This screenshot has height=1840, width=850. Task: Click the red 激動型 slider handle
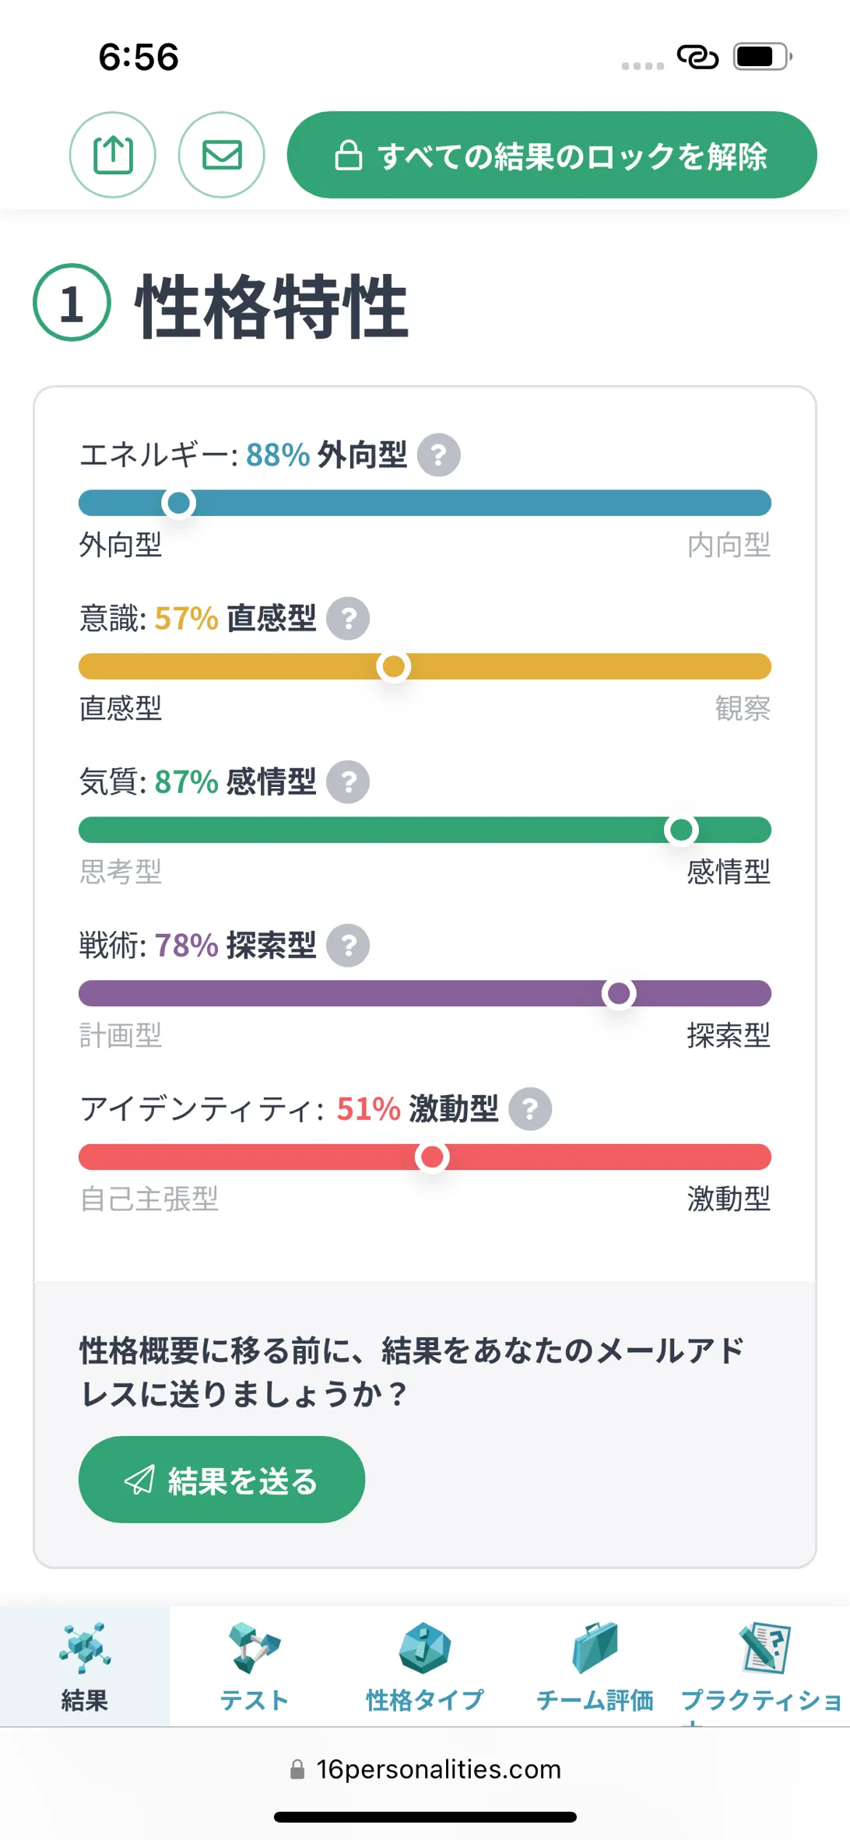coord(432,1157)
